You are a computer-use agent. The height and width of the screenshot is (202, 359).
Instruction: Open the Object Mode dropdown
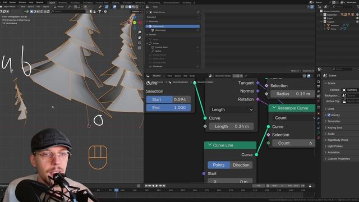coord(10,7)
